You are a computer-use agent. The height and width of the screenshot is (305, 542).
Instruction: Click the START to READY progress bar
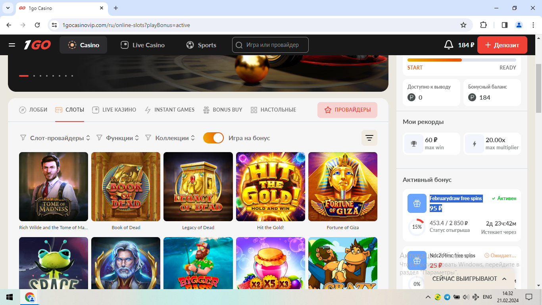tap(462, 60)
